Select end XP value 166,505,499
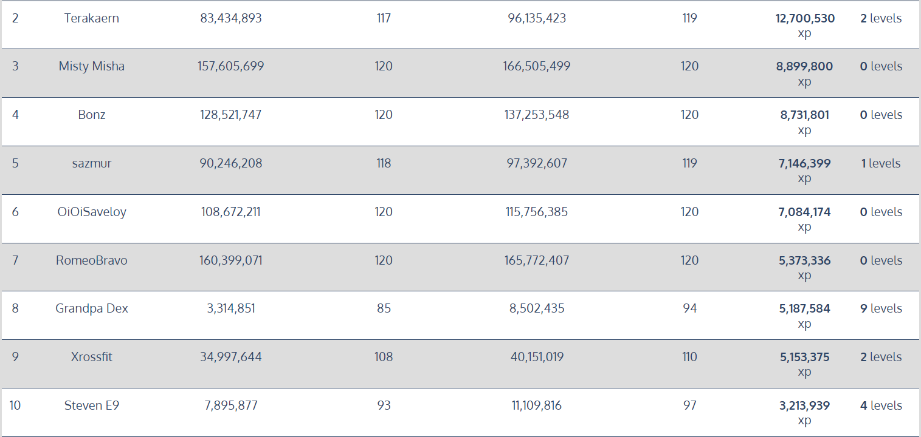 click(537, 66)
